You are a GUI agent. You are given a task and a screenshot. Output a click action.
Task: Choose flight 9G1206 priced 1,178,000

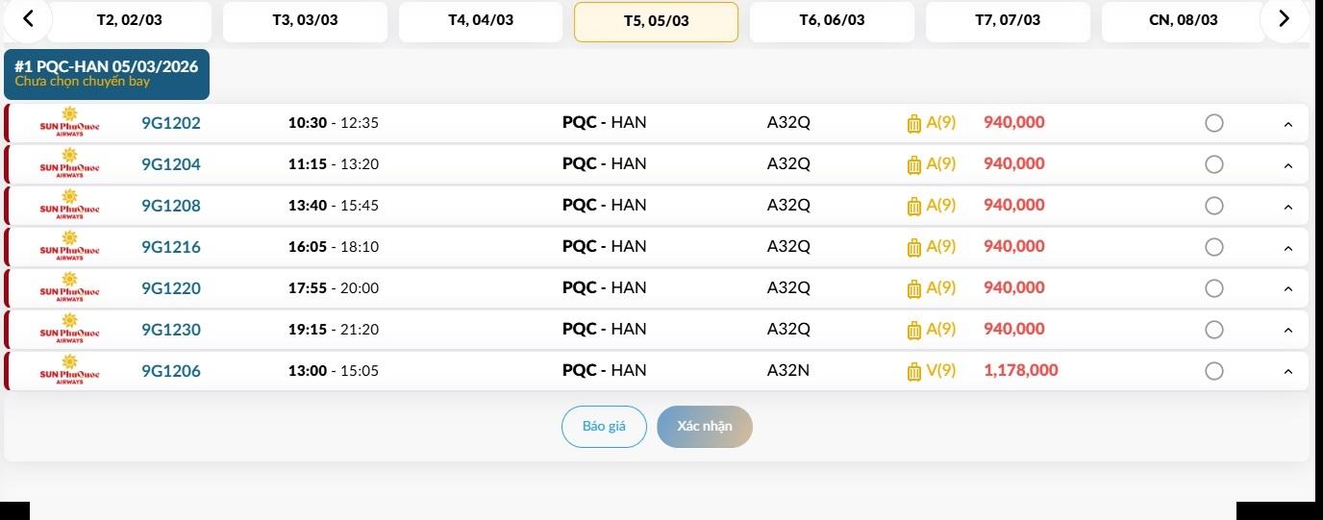tap(1213, 371)
